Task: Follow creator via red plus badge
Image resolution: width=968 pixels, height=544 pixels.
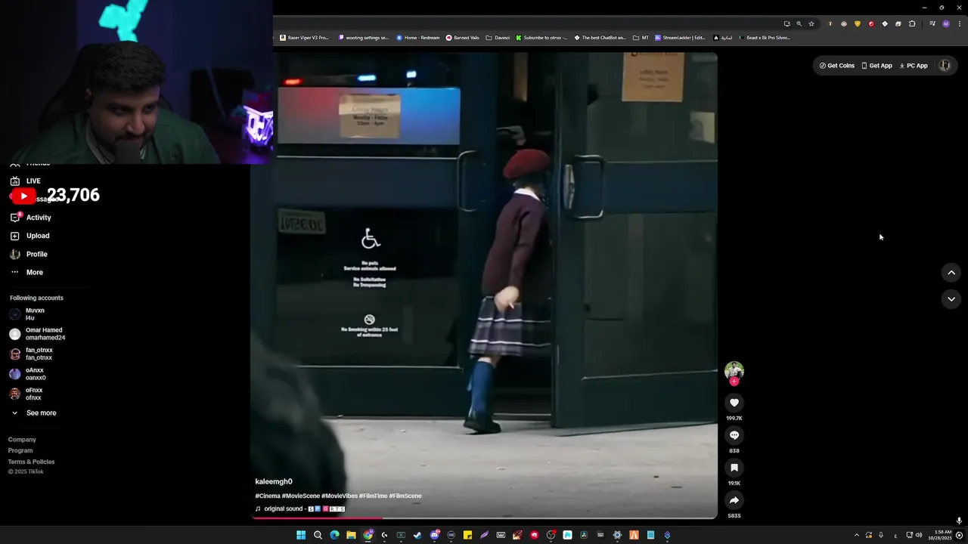Action: pyautogui.click(x=734, y=382)
